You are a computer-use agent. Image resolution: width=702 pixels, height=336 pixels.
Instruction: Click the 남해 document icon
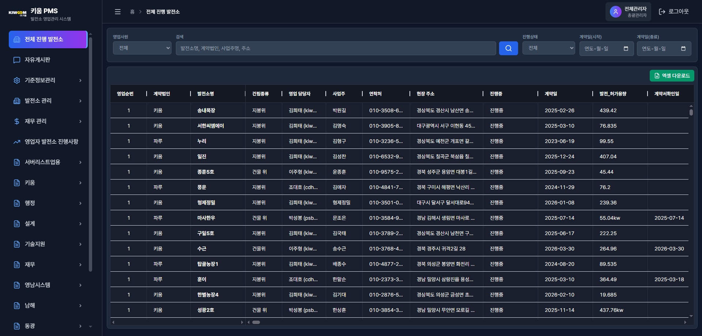pyautogui.click(x=17, y=306)
